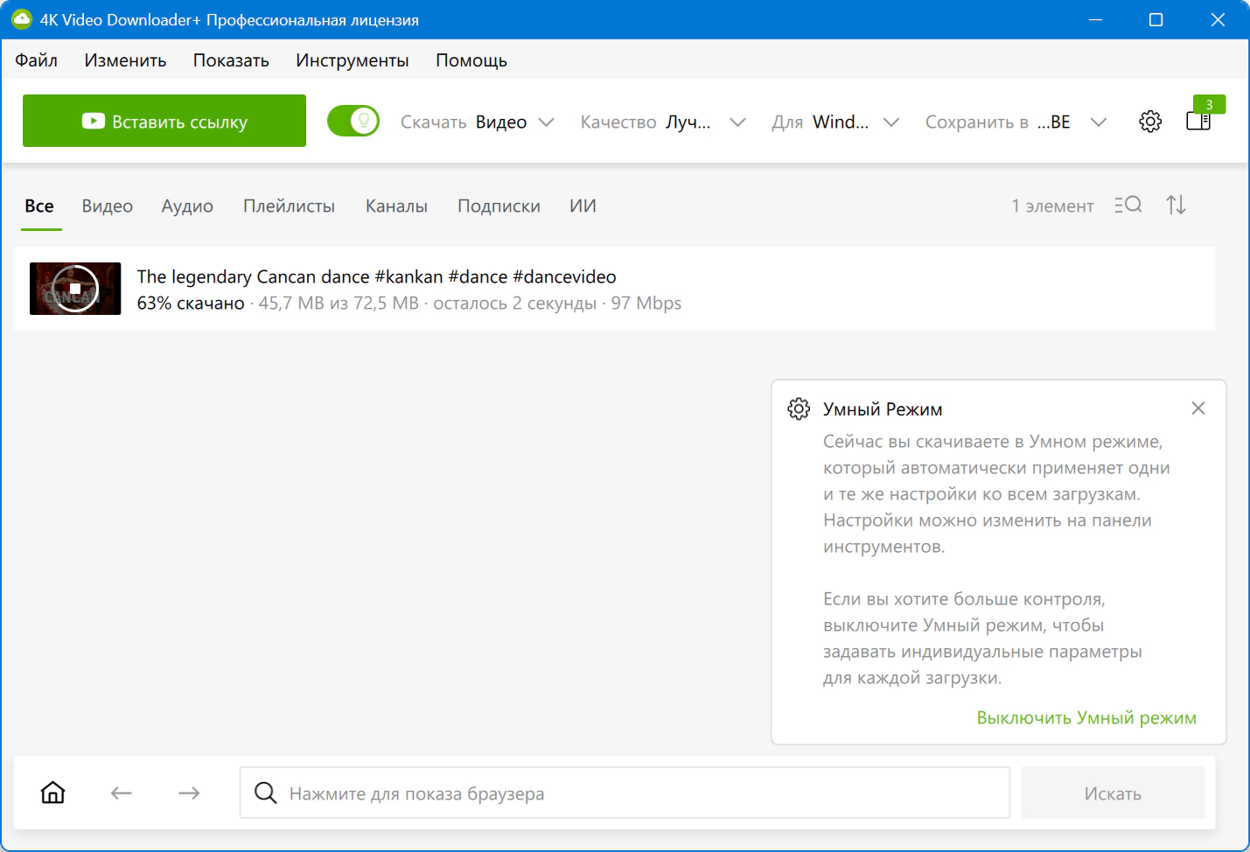Switch to the Видео tab
The width and height of the screenshot is (1250, 852).
coord(108,206)
